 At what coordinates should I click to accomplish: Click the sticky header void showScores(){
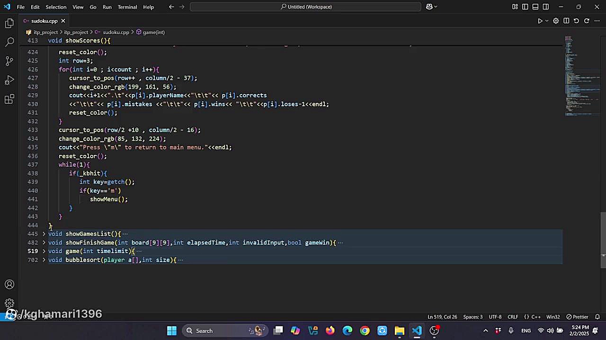point(79,41)
